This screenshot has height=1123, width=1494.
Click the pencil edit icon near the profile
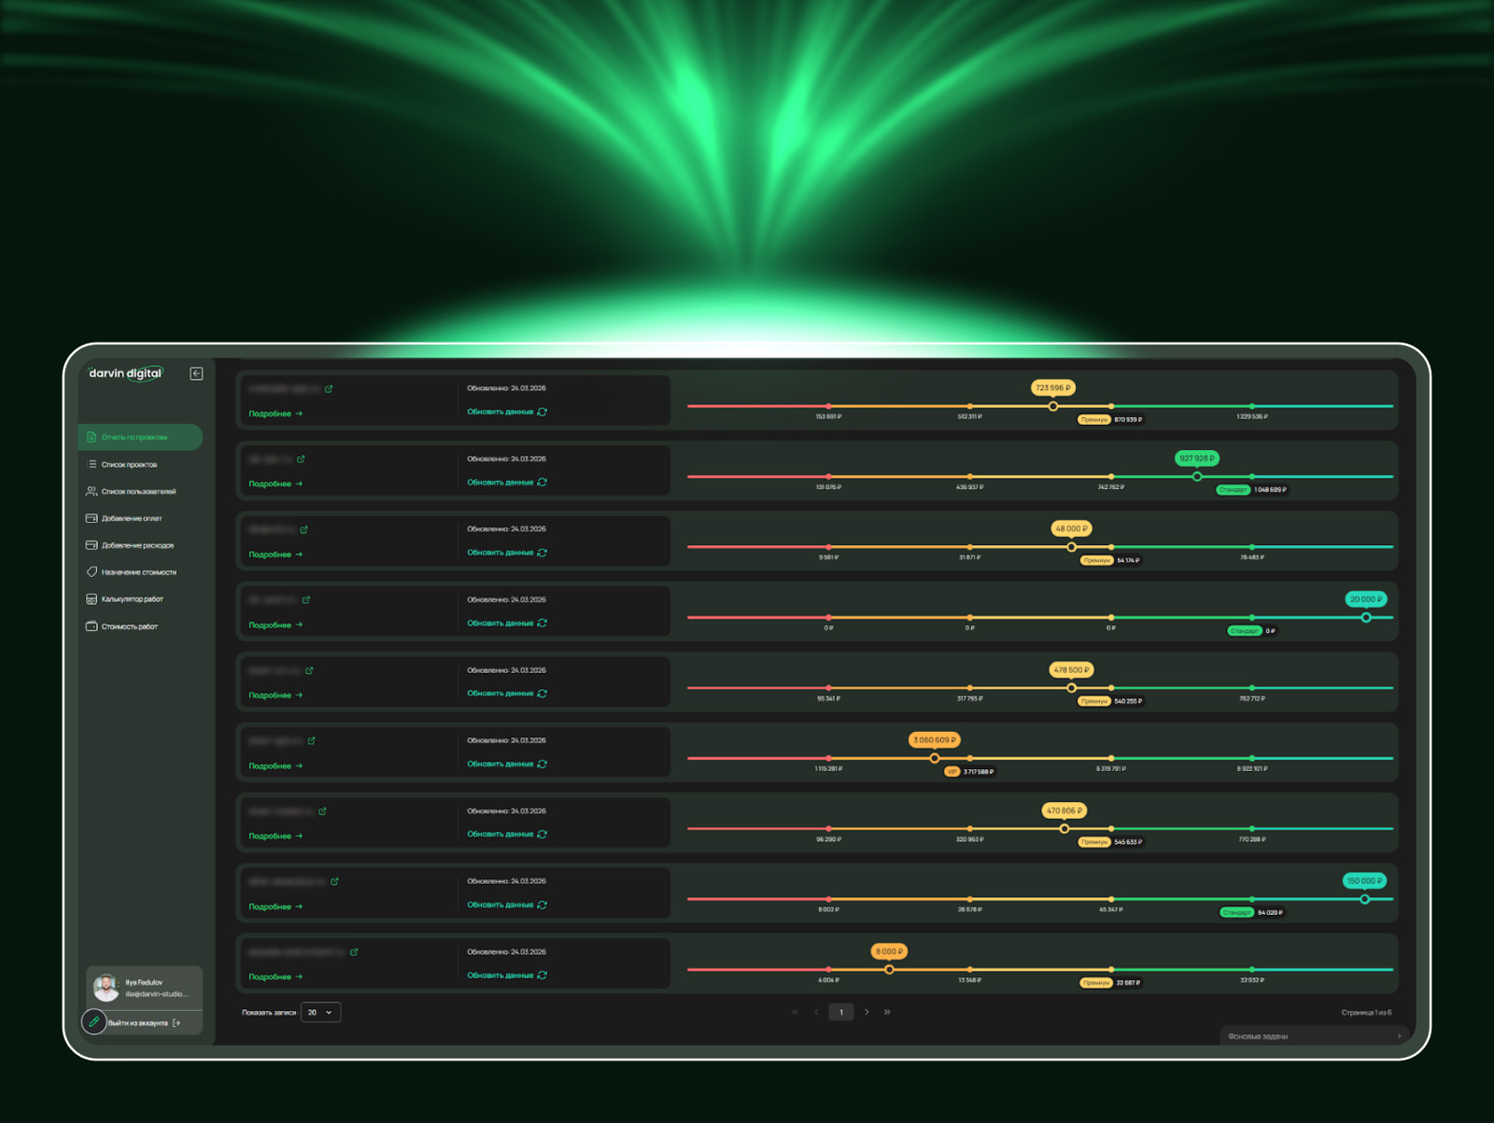(x=93, y=1022)
